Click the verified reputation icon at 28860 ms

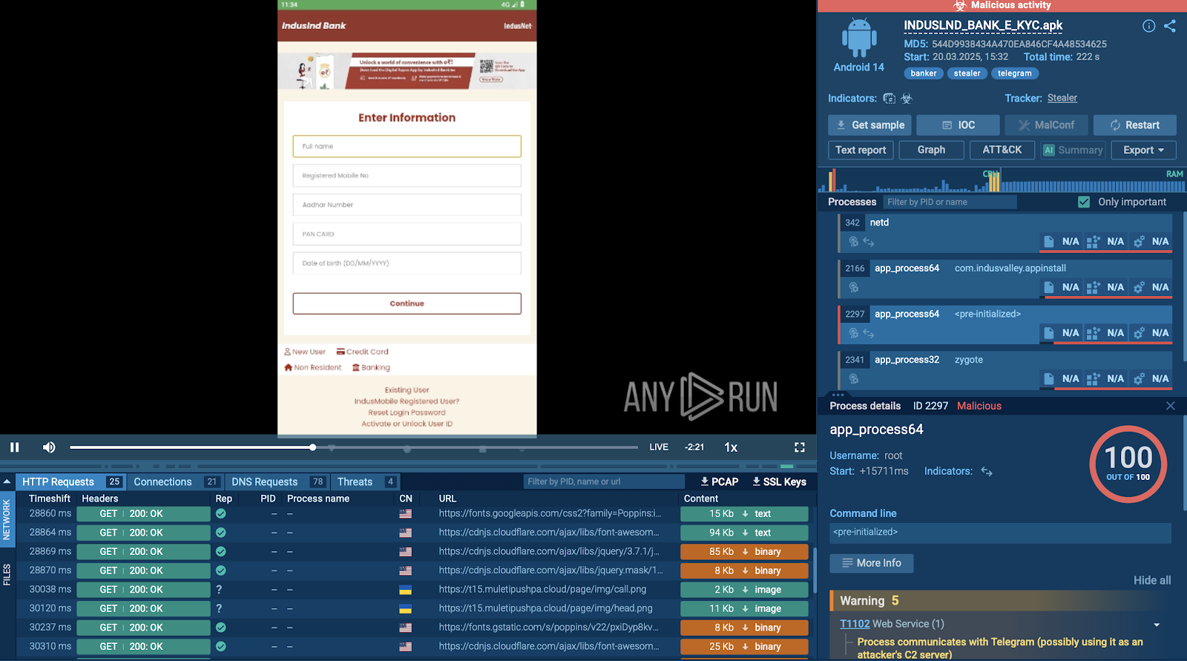coord(220,513)
